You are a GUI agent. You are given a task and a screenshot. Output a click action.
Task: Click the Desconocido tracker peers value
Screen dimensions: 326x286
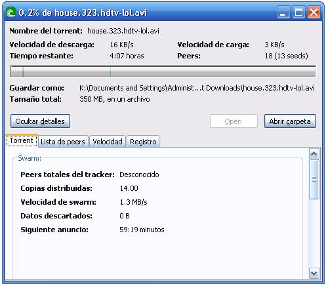[x=139, y=174]
